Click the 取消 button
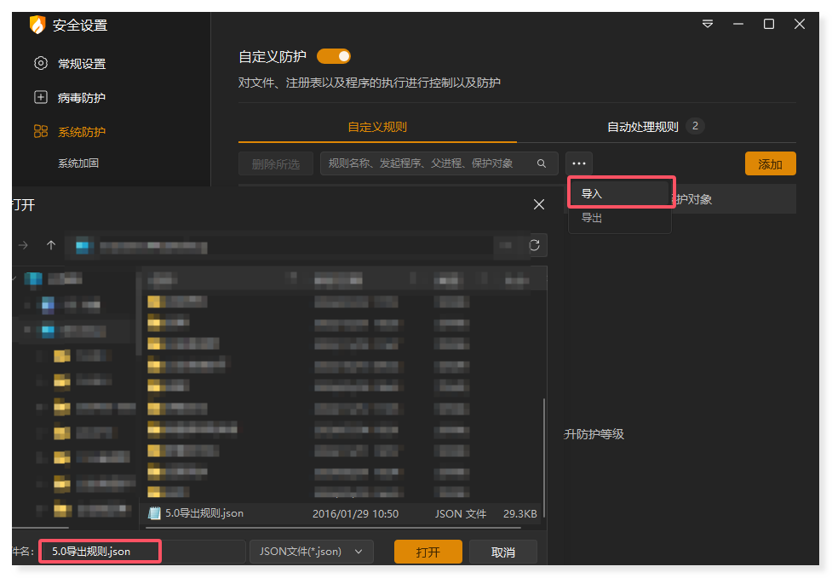 (x=502, y=552)
